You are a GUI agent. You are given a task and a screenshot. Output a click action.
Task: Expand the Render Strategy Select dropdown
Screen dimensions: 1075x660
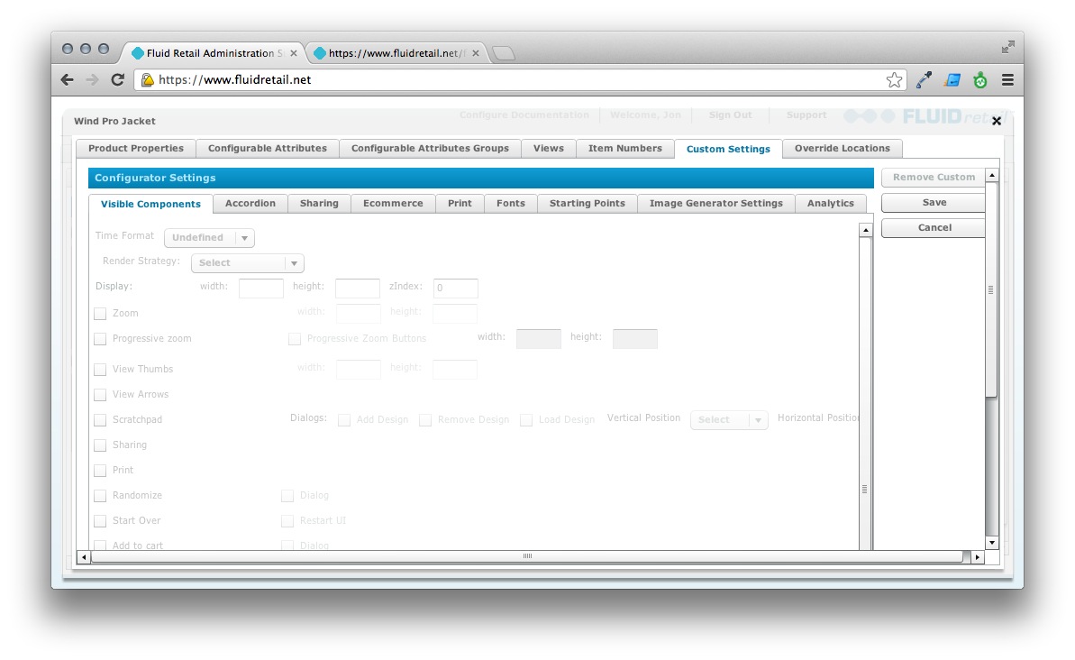pos(247,262)
